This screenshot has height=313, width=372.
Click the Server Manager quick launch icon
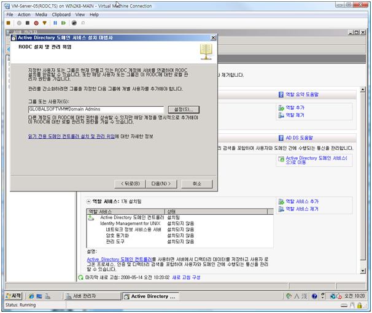48,296
